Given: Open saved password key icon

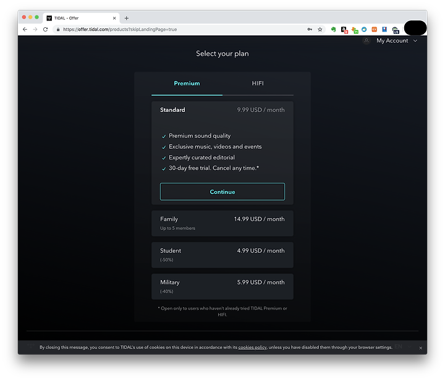Looking at the screenshot, I should [310, 29].
